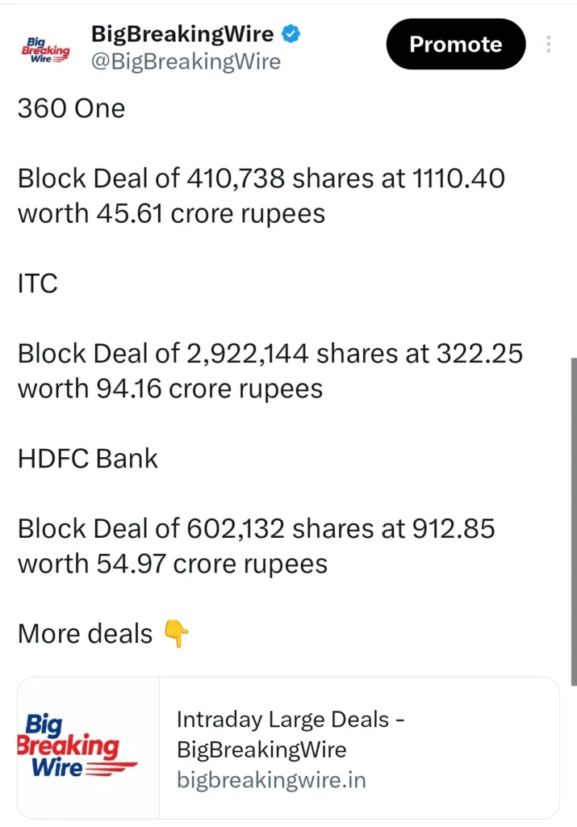577x827 pixels.
Task: Click the More deals text
Action: coord(84,634)
